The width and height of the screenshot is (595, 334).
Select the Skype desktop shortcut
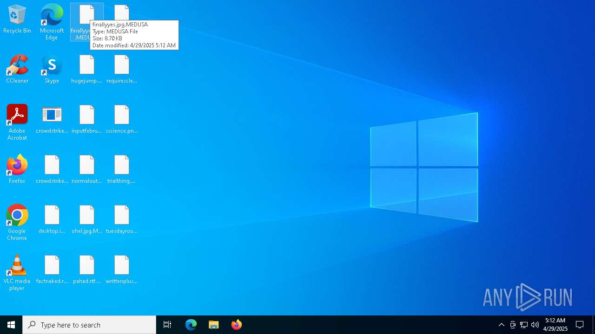point(52,70)
